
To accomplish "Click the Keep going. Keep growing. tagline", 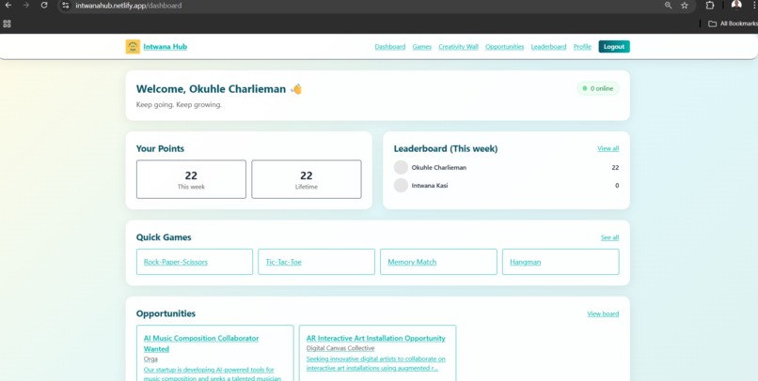I will pyautogui.click(x=179, y=105).
